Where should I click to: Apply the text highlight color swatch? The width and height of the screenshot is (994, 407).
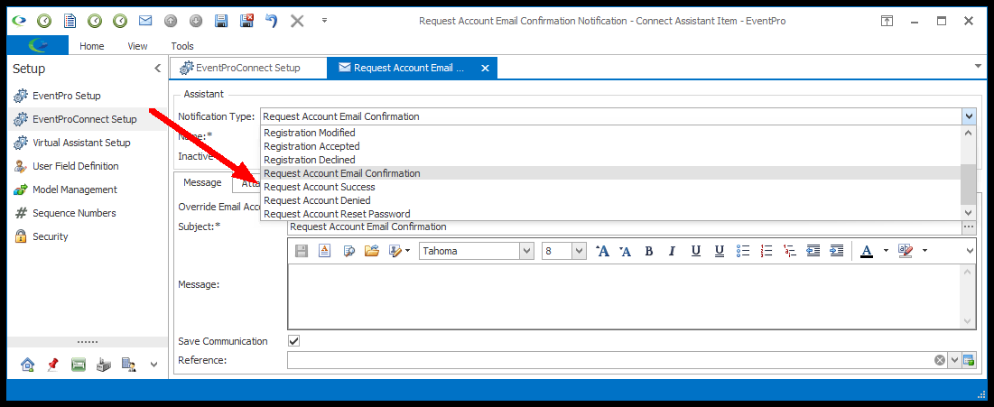(x=906, y=251)
